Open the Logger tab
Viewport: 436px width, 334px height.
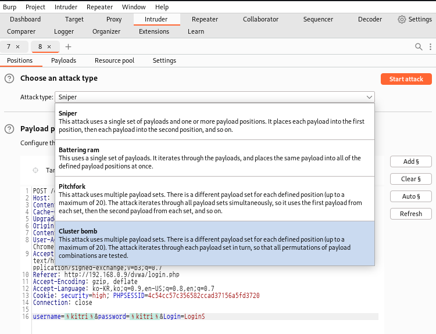pos(64,31)
